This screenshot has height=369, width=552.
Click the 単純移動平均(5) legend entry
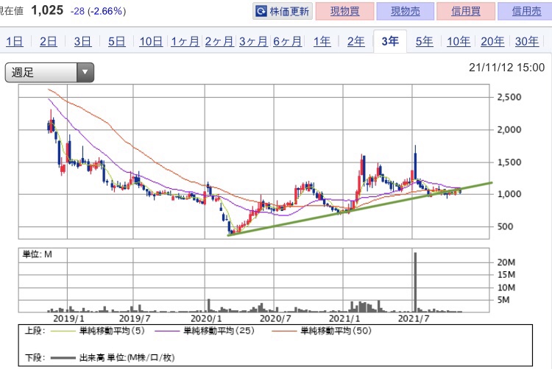tap(98, 331)
